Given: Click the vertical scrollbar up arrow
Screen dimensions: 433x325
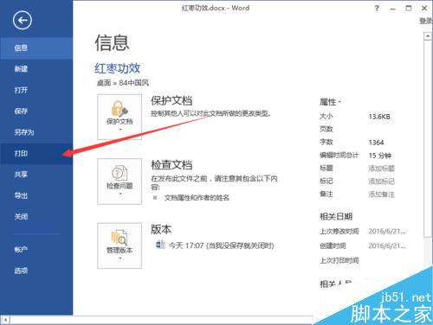Looking at the screenshot, I should coord(428,36).
